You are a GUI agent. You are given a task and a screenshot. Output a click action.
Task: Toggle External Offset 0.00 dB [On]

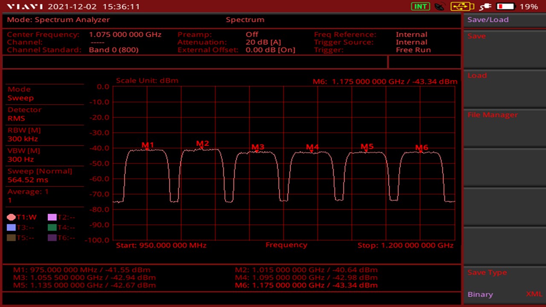[270, 50]
